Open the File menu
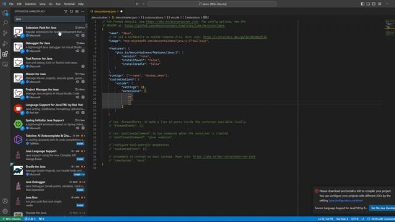The width and height of the screenshot is (395, 222). tap(11, 4)
